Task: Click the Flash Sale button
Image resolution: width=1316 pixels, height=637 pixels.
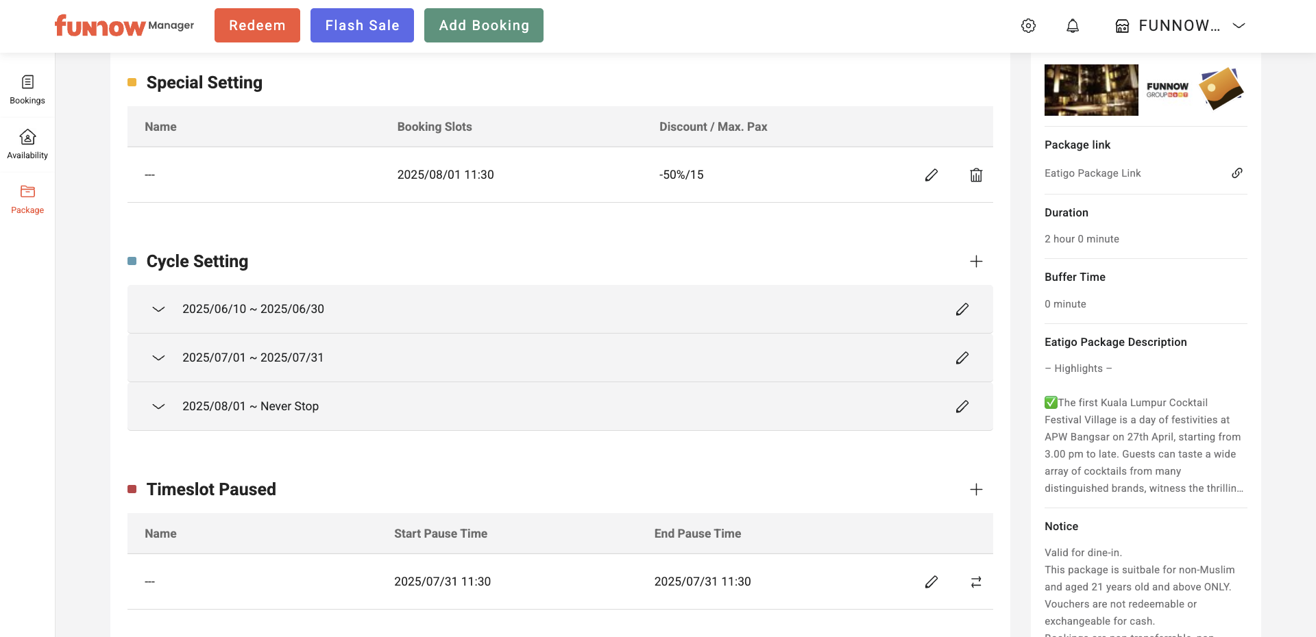Action: tap(362, 25)
